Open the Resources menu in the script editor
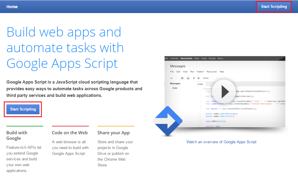The image size is (298, 176). [212, 72]
